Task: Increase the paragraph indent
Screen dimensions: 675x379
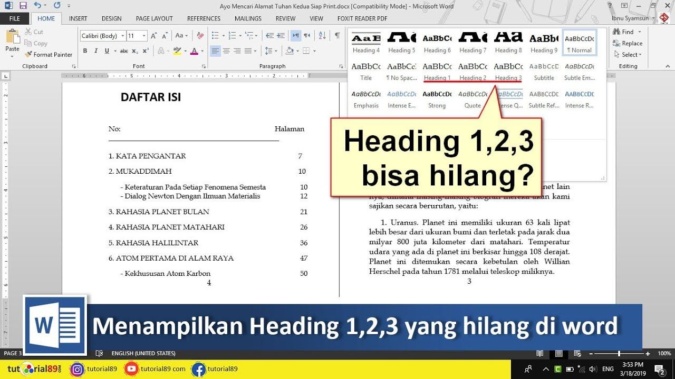Action: pos(281,36)
